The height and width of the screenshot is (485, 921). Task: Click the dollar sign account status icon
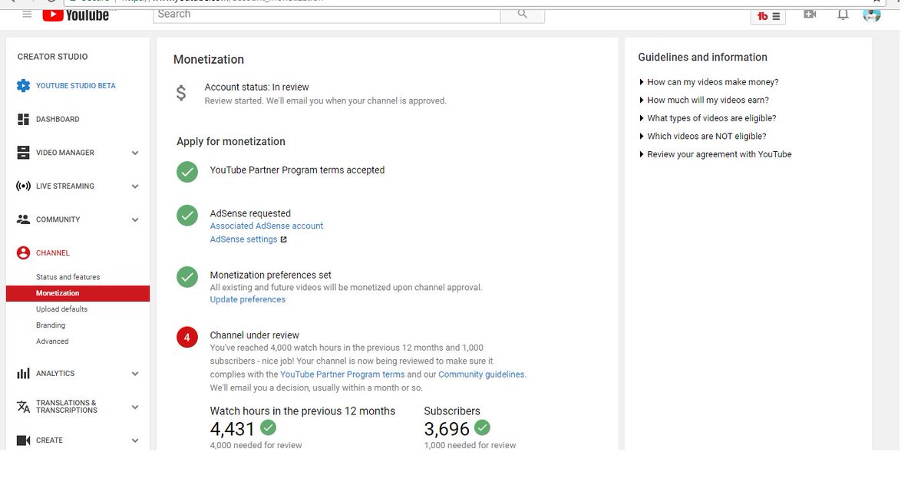pos(181,94)
